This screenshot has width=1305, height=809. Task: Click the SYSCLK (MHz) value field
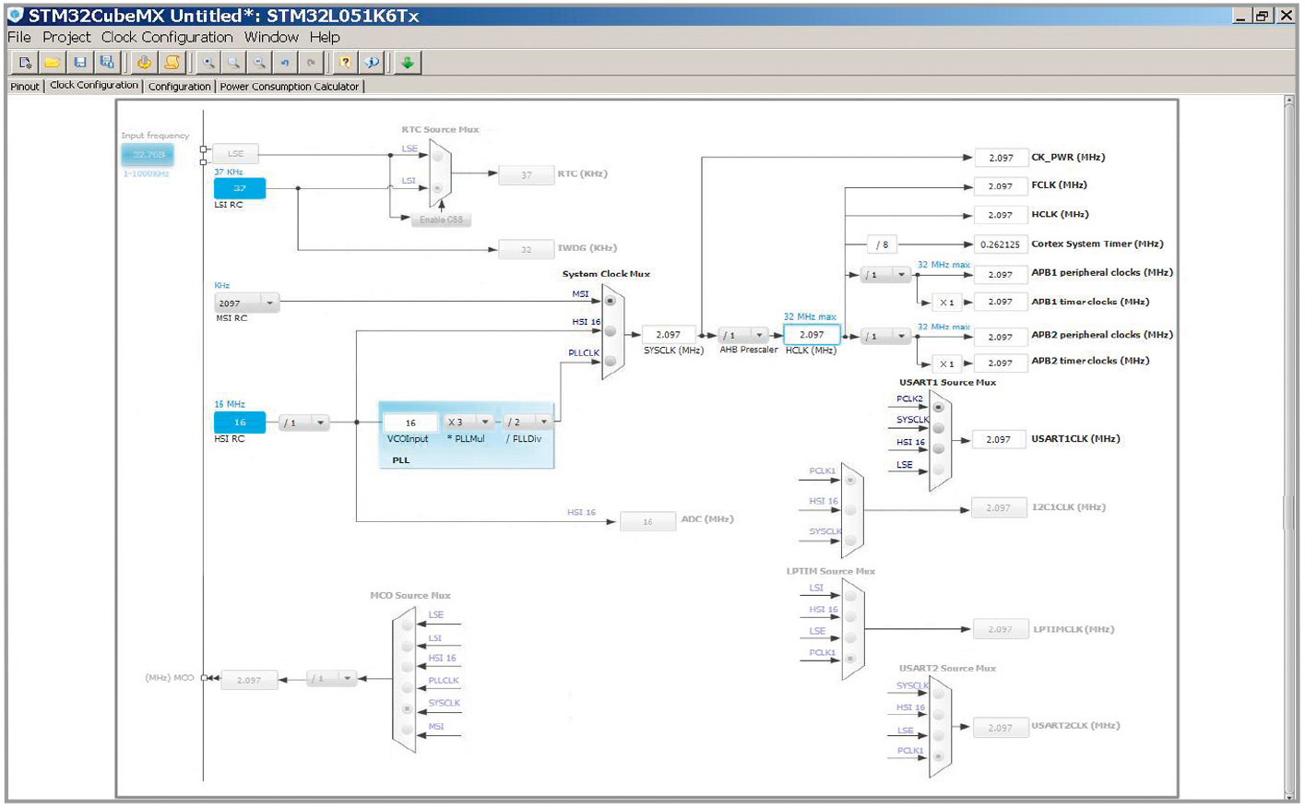pyautogui.click(x=669, y=335)
